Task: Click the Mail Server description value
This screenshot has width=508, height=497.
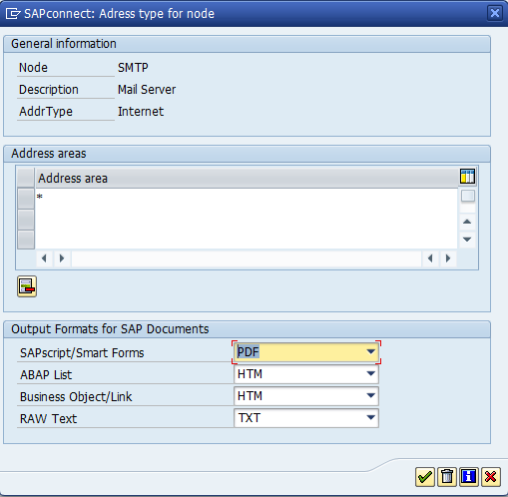Action: click(x=147, y=90)
